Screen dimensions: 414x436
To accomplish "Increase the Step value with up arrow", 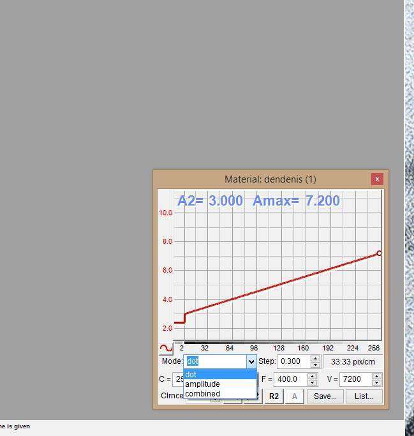I will 315,358.
